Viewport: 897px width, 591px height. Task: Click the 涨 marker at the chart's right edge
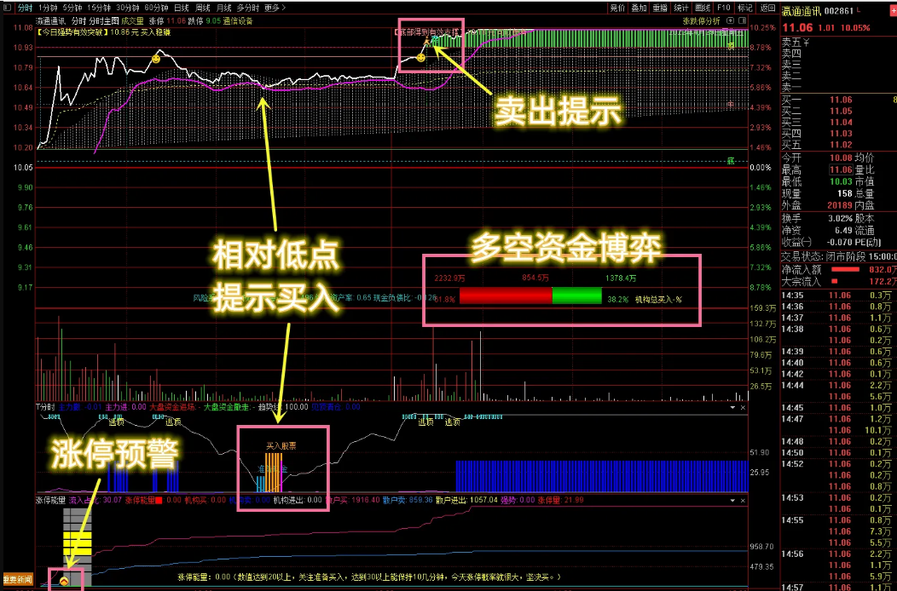[731, 46]
